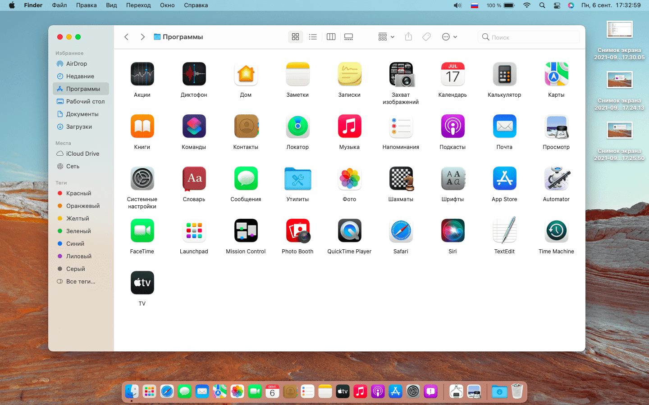Open the Напоминания reminders app in Finder window

coord(401,126)
